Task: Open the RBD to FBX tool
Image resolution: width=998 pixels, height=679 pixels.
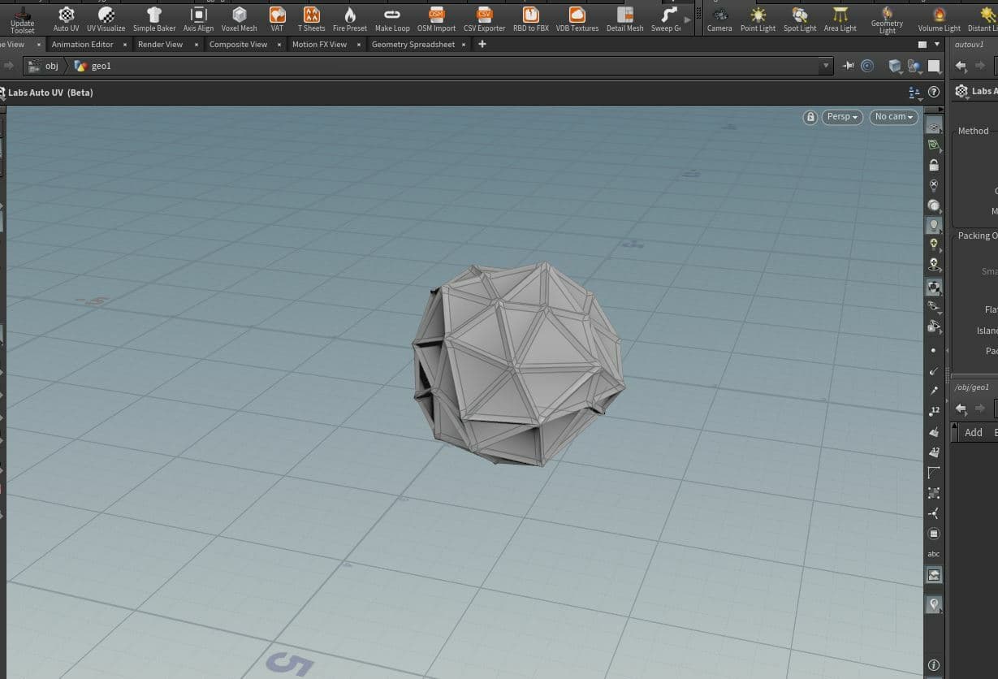Action: [x=530, y=19]
